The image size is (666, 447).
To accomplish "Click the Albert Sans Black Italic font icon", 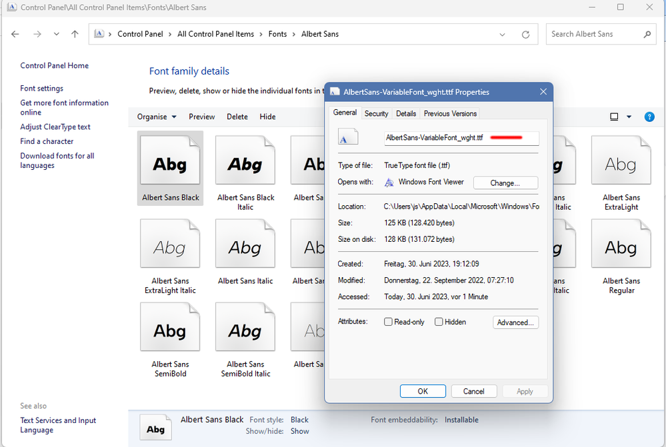I will 245,162.
